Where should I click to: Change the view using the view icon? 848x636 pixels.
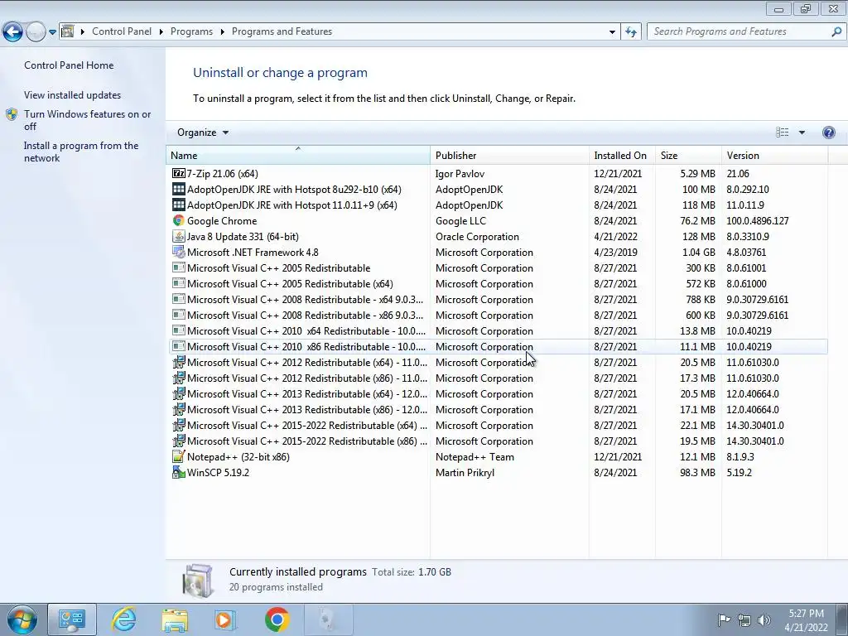(x=782, y=132)
